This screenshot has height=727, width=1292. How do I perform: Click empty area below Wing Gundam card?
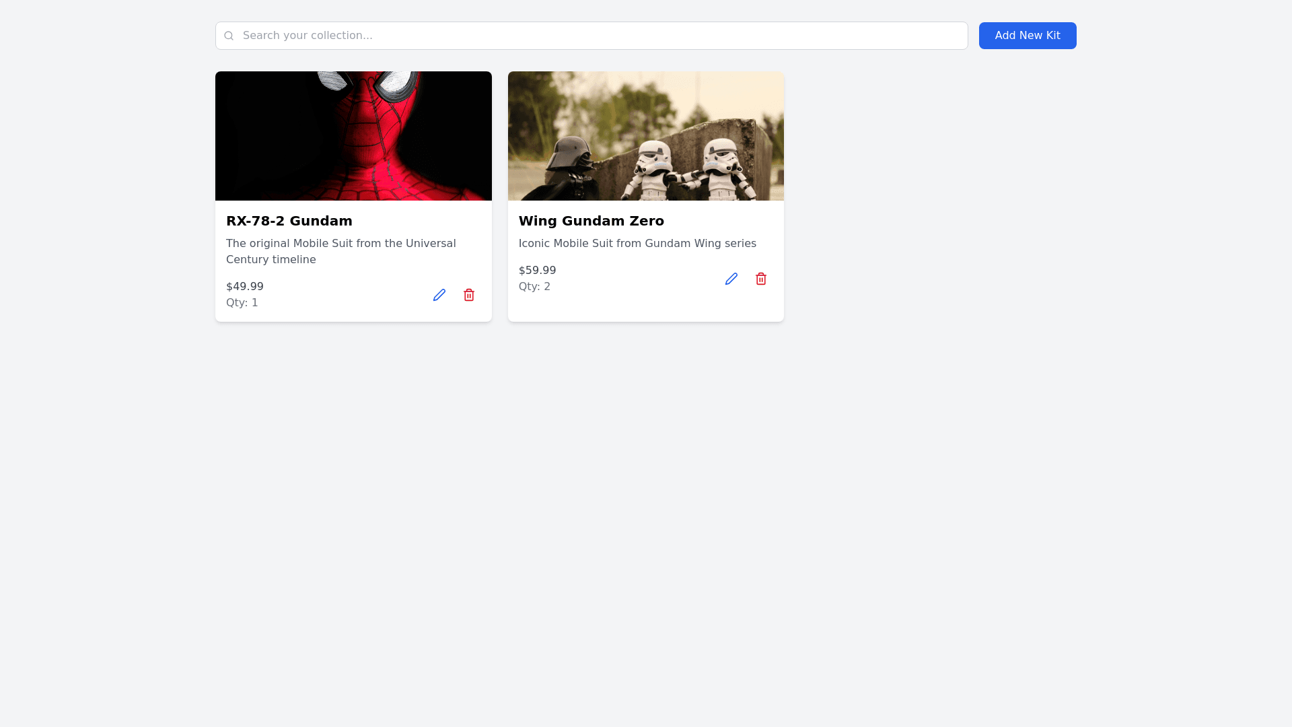[x=646, y=471]
